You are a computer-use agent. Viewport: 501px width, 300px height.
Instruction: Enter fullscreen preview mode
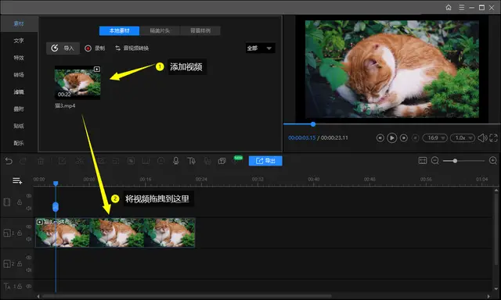pos(493,137)
